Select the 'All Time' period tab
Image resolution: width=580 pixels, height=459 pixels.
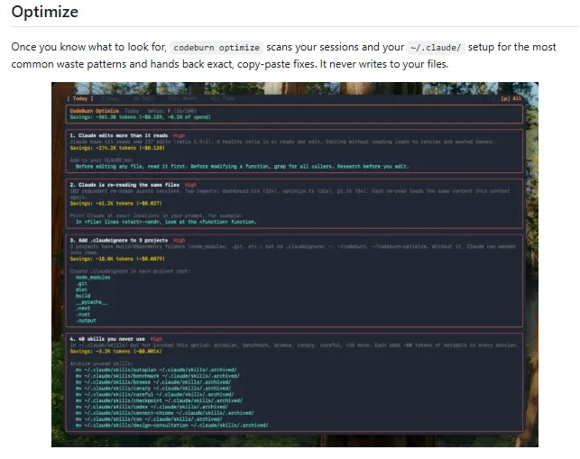tap(222, 98)
